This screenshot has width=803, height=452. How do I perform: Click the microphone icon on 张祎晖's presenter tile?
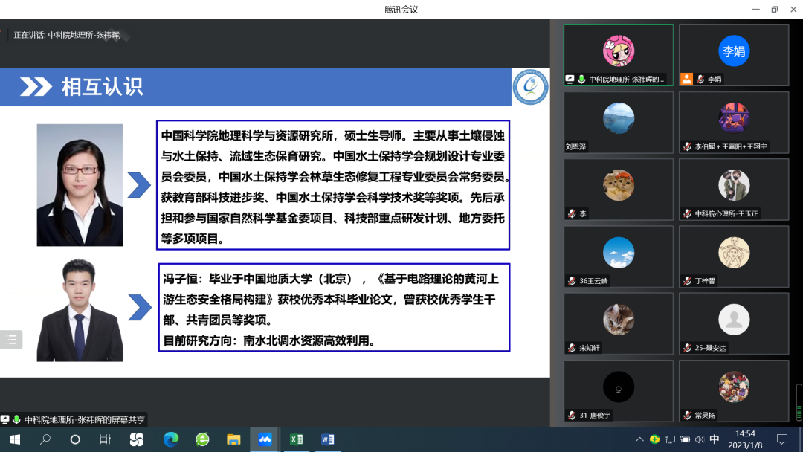[x=582, y=80]
